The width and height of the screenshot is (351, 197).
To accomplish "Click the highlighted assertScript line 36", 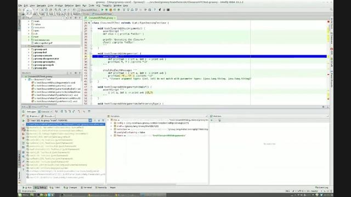I will coord(210,56).
